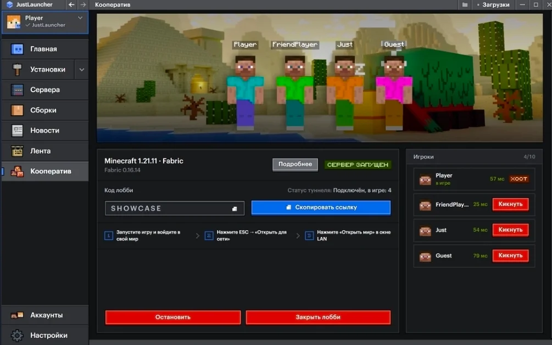Click the СЕРВЕР ЗАПУЩЕН status badge
552x345 pixels.
coord(358,165)
